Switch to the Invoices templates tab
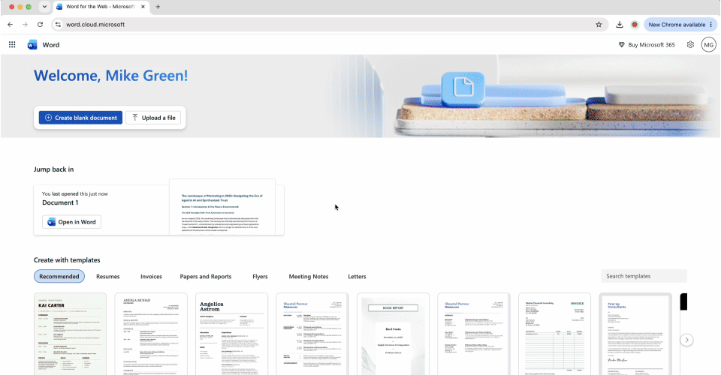This screenshot has width=721, height=375. coord(151,276)
